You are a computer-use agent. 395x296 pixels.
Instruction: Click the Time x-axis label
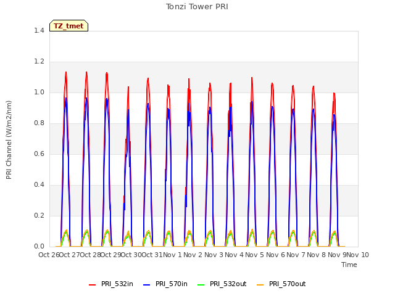click(349, 265)
